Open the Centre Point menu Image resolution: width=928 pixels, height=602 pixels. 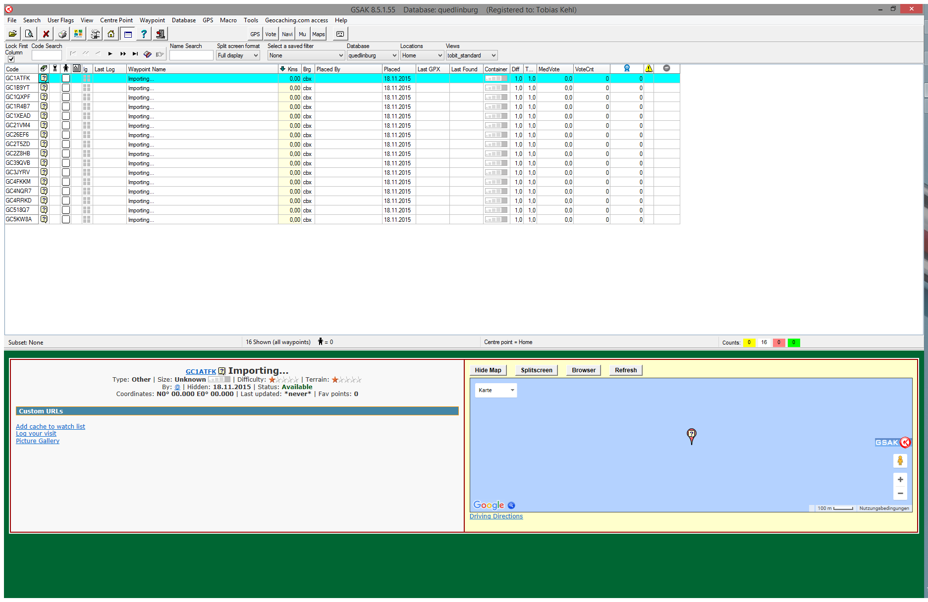point(116,20)
